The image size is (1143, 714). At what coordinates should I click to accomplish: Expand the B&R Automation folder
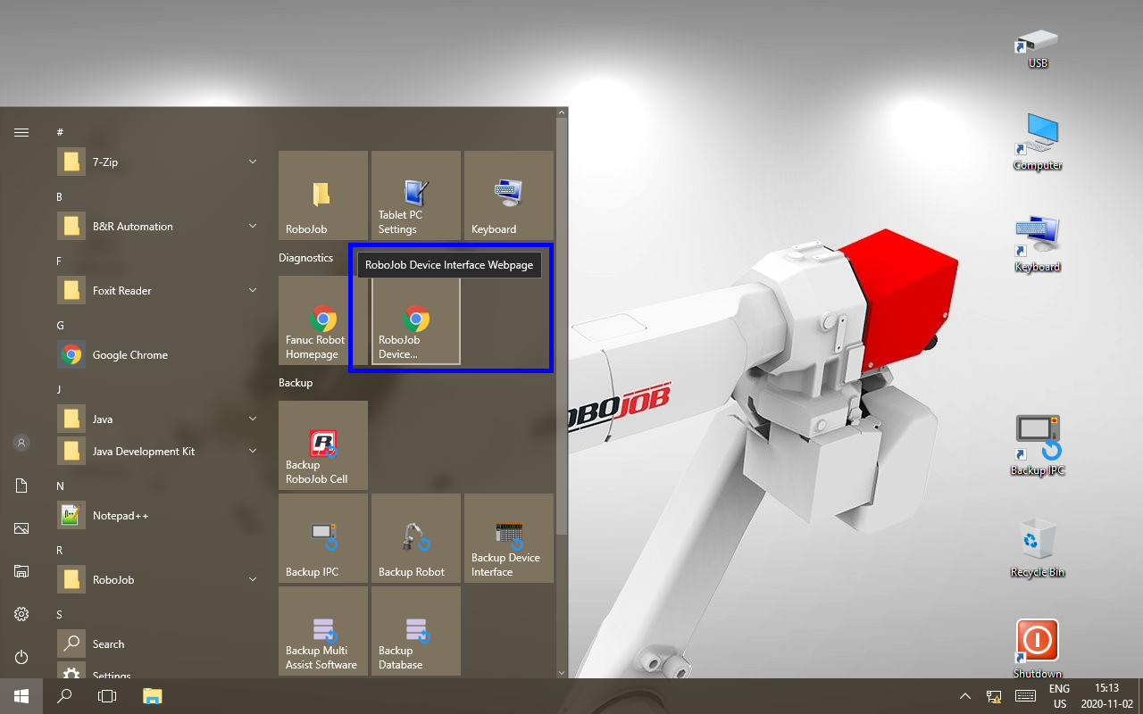[158, 227]
